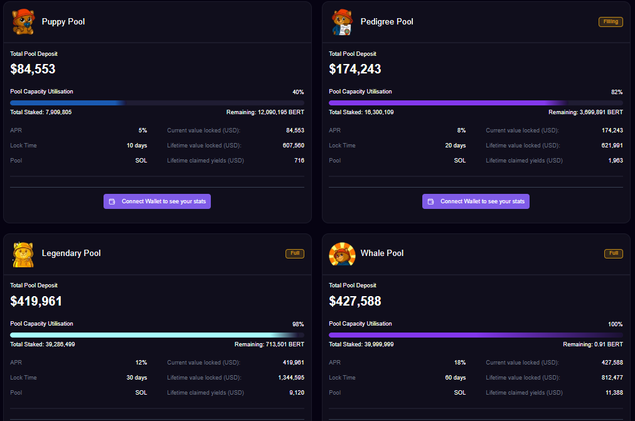Click the 18% APR value

tap(460, 362)
